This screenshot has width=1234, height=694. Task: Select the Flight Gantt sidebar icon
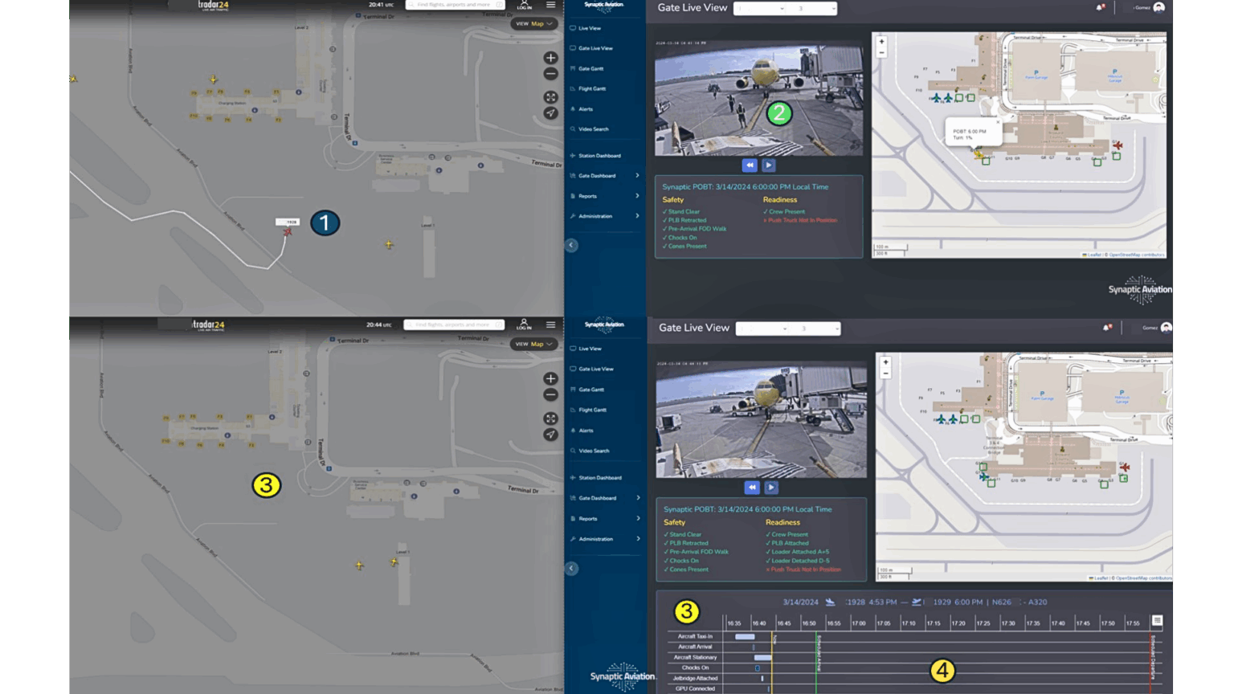click(590, 88)
